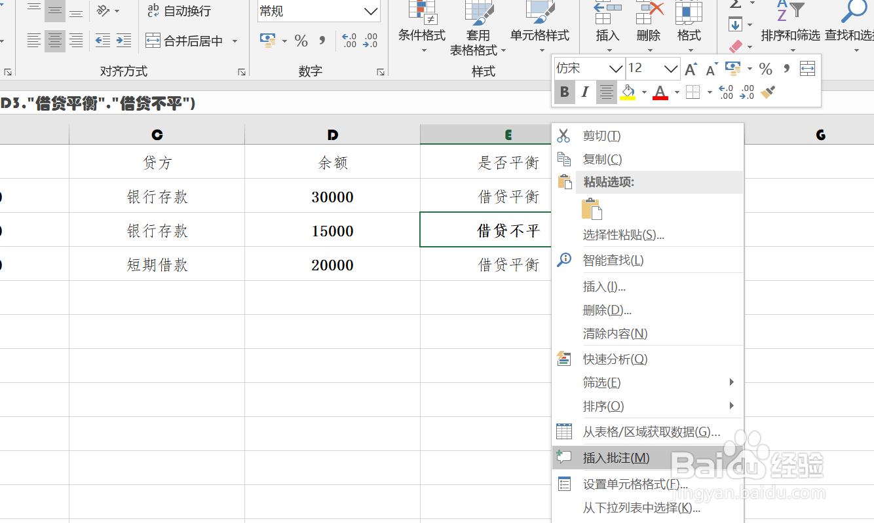Image resolution: width=874 pixels, height=523 pixels.
Task: Click the ribbon percent style button
Action: (301, 41)
